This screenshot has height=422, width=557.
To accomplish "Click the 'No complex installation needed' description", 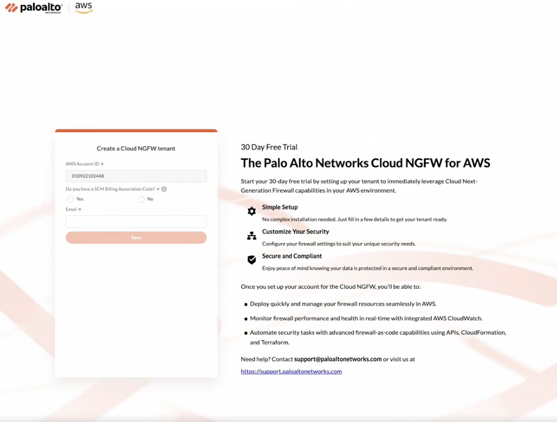I will pyautogui.click(x=355, y=219).
